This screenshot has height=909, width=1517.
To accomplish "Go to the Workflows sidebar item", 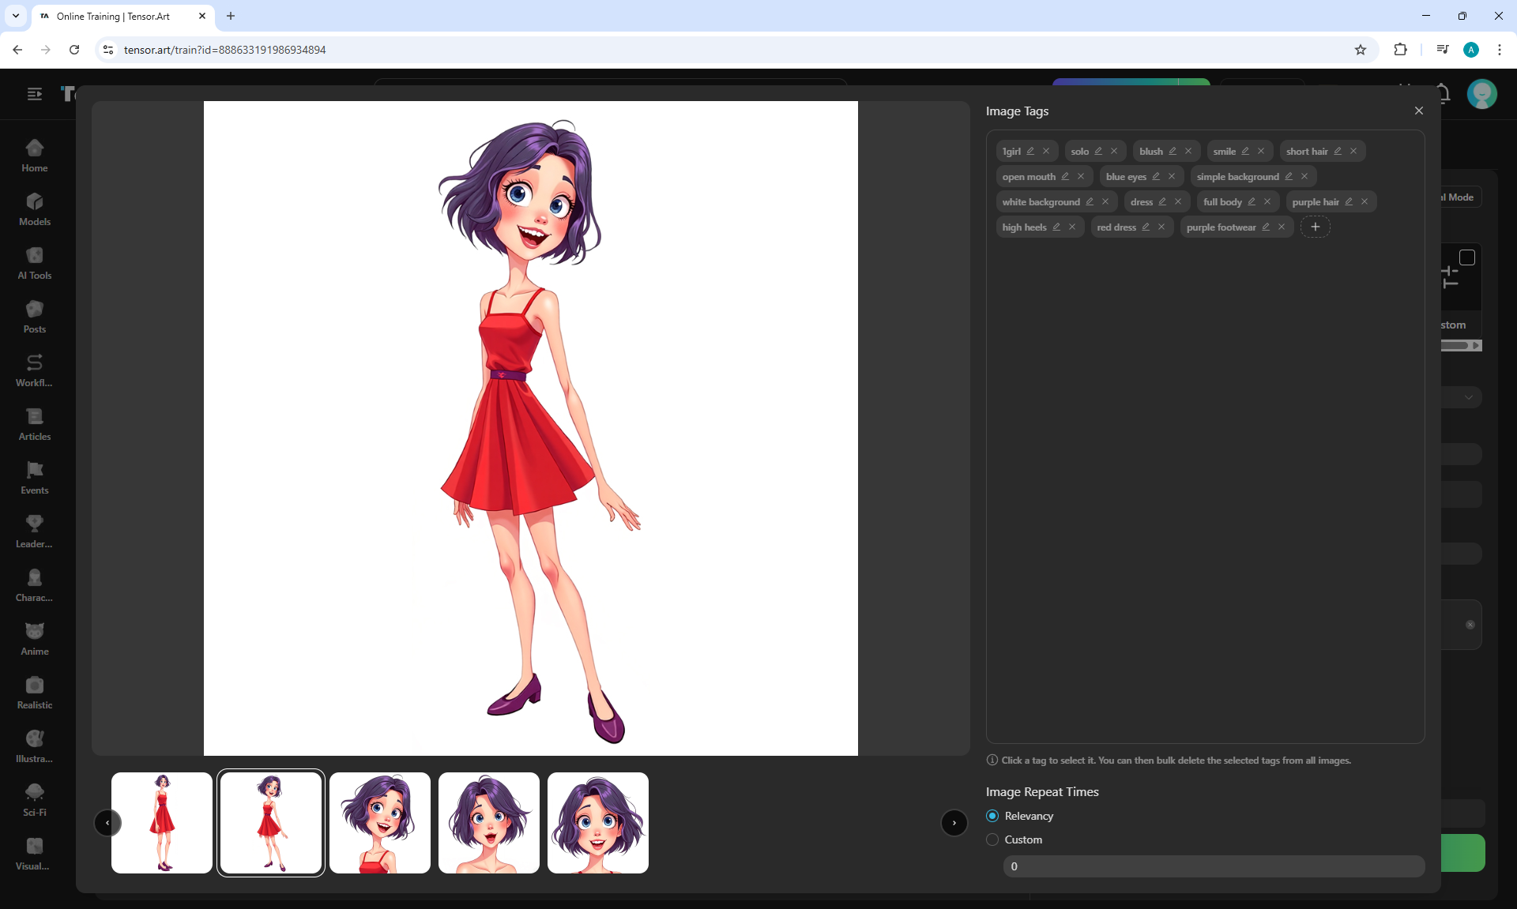I will click(x=35, y=370).
